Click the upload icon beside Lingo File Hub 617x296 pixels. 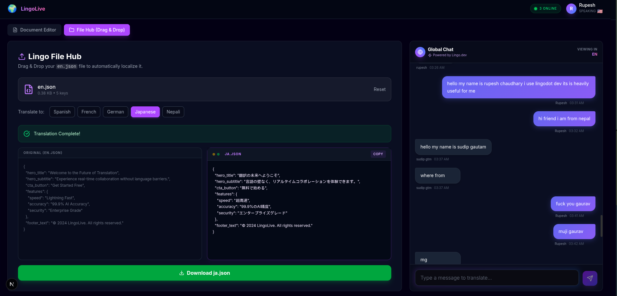tap(22, 57)
